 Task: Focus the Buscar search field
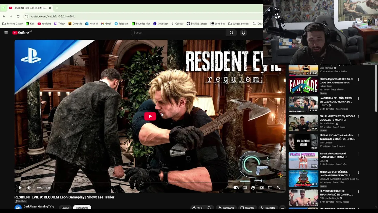[x=178, y=33]
